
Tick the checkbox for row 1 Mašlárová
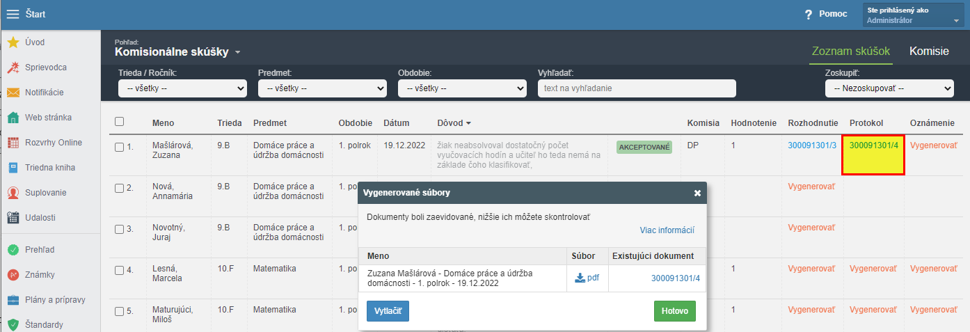119,147
